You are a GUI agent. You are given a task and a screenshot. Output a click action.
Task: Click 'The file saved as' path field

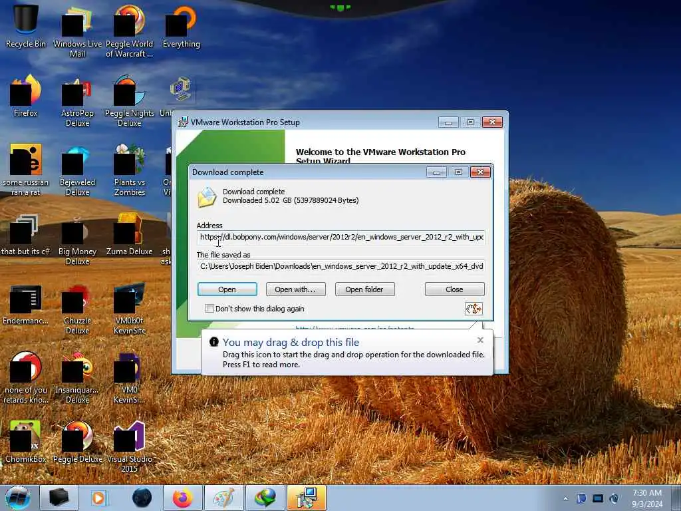341,266
